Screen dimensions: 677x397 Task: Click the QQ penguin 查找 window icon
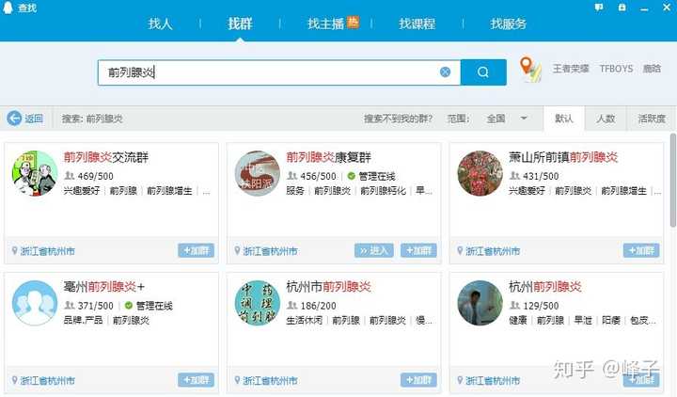(x=8, y=8)
